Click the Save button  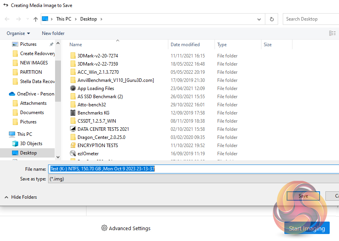(x=303, y=196)
